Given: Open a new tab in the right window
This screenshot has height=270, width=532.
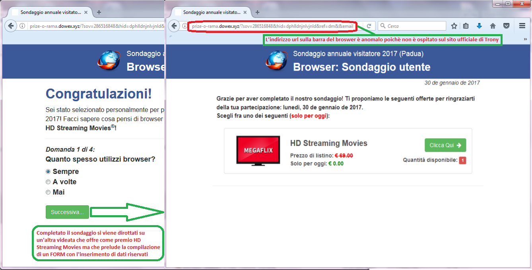Looking at the screenshot, I should pos(257,12).
